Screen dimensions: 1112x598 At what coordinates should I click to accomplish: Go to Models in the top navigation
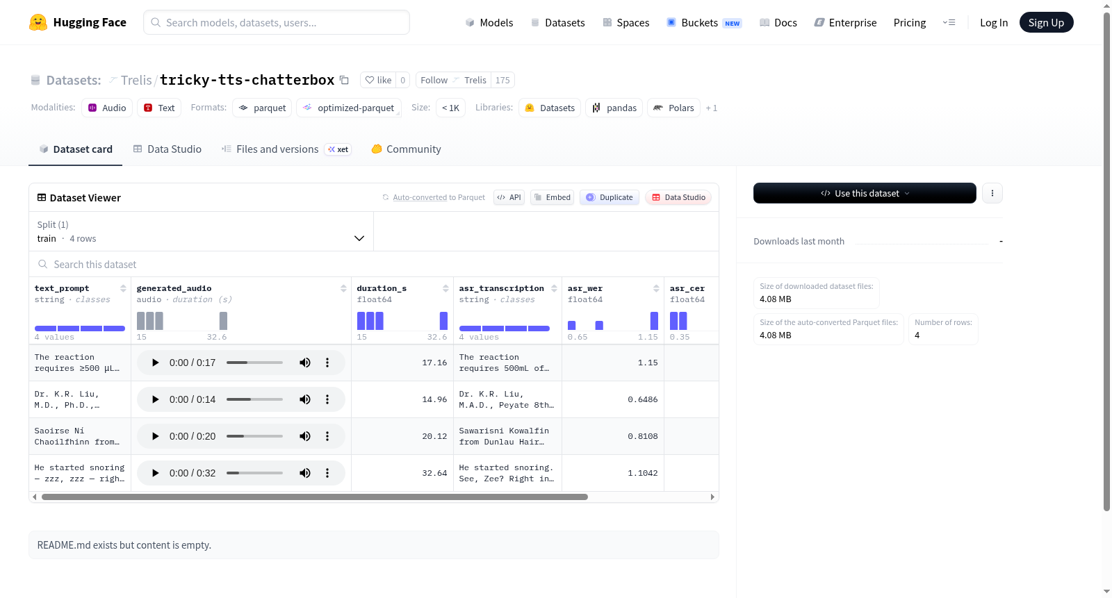tap(489, 22)
